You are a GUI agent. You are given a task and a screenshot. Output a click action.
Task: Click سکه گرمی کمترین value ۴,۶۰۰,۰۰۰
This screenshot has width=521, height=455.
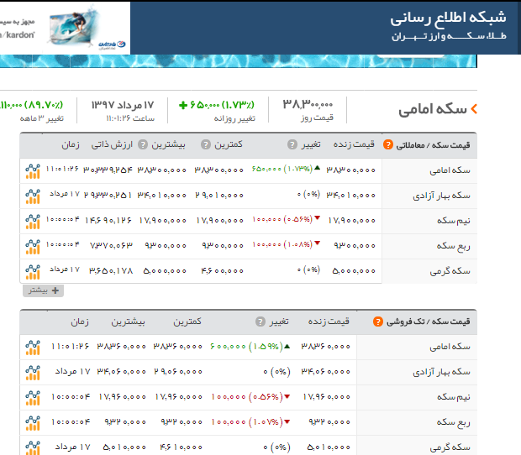pos(223,271)
